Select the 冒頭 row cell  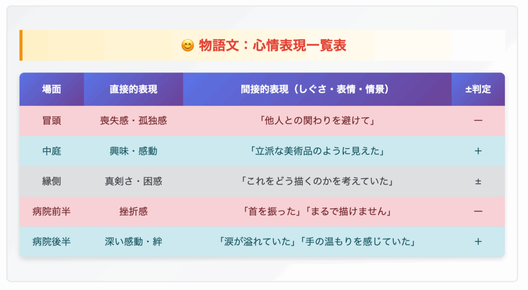(52, 121)
